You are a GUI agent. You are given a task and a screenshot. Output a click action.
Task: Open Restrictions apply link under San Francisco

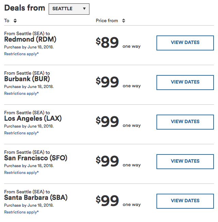coord(21,173)
